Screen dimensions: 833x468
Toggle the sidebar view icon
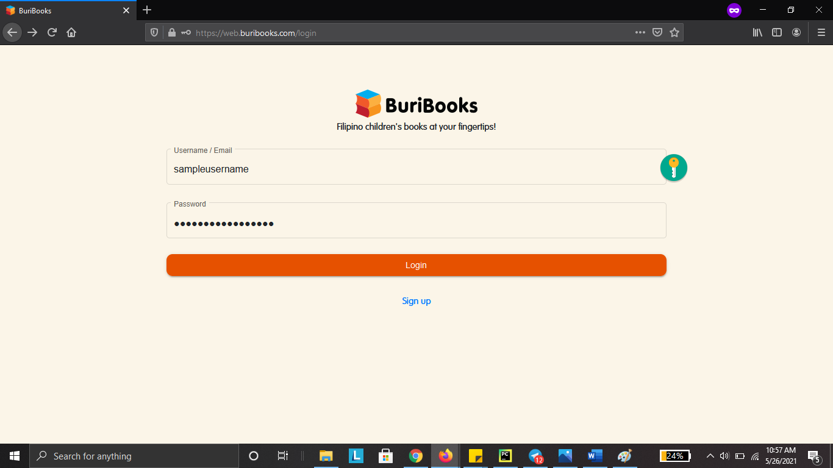pyautogui.click(x=777, y=33)
